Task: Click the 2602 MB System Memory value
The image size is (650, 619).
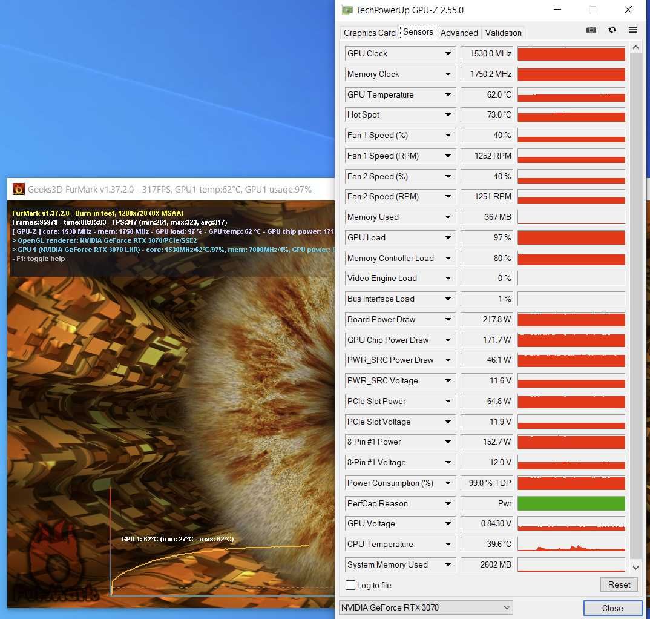Action: tap(487, 564)
